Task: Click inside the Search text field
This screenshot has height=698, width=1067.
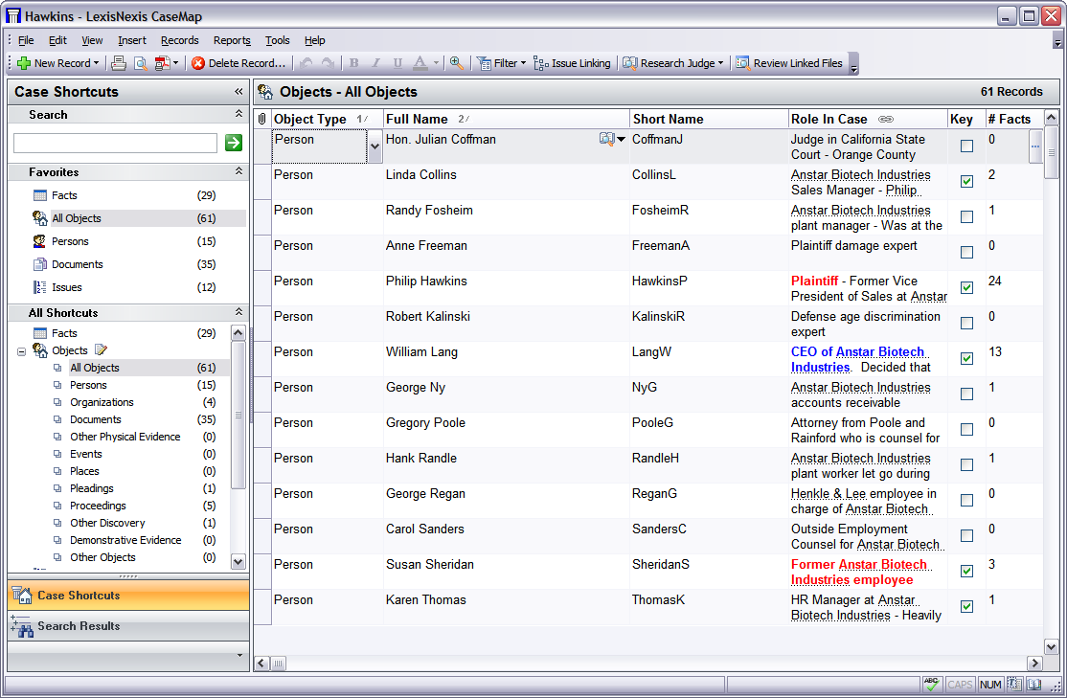Action: [115, 143]
